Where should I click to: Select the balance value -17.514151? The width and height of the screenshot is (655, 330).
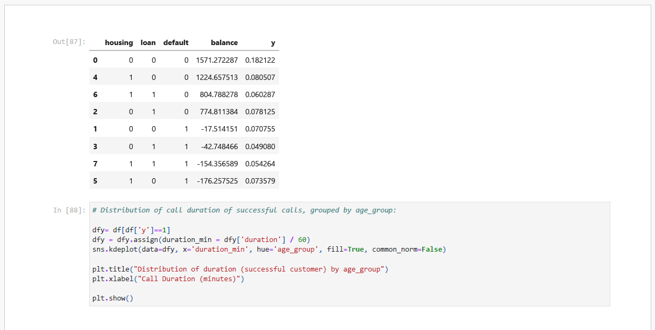(x=218, y=129)
